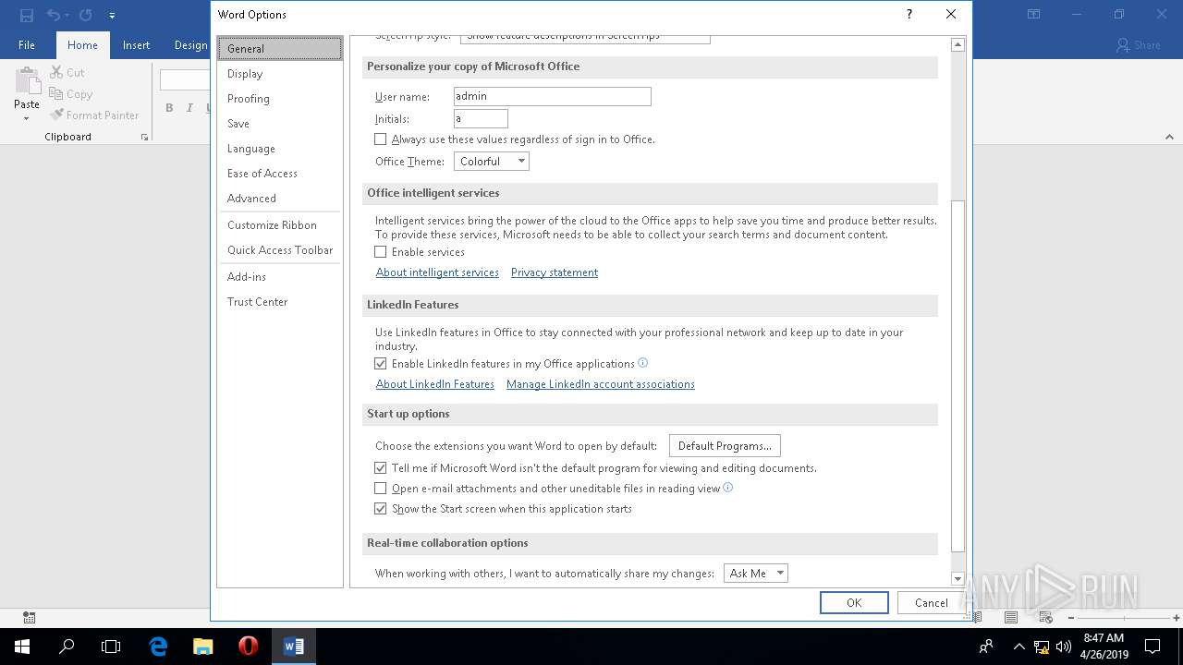Show hidden system tray icons
Screen dimensions: 1183x665
tap(1018, 647)
